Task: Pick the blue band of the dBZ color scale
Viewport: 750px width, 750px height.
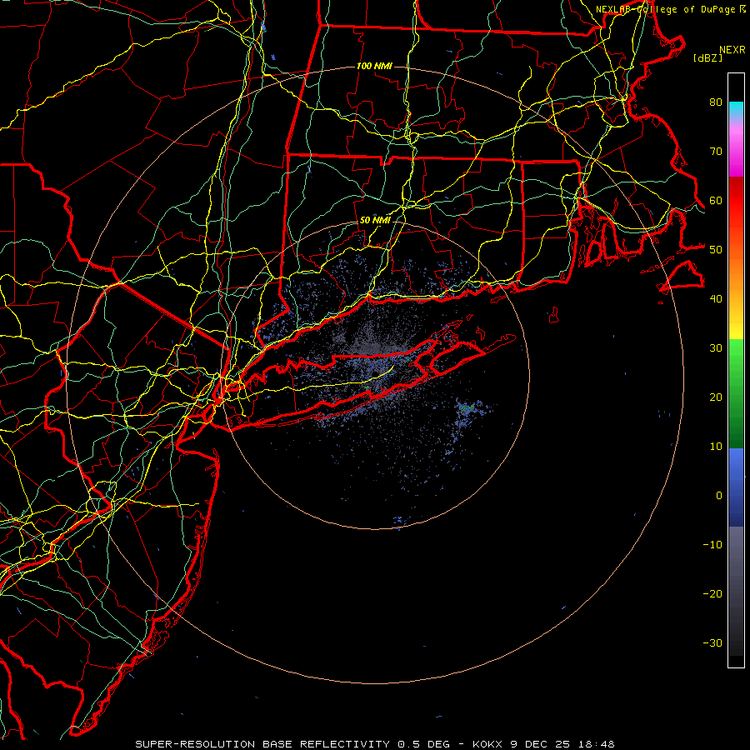Action: click(736, 487)
